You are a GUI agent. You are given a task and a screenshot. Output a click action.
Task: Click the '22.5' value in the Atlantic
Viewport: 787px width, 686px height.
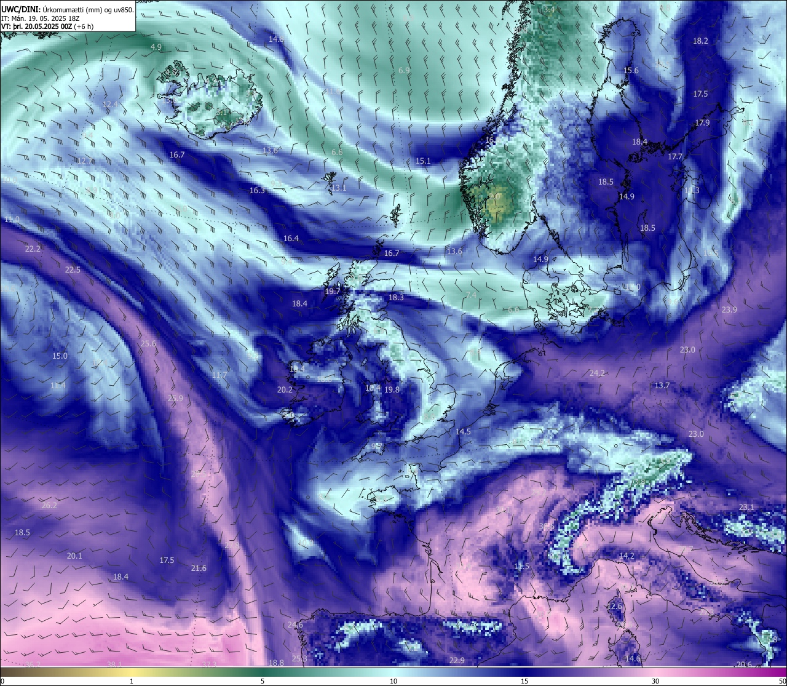tap(73, 270)
